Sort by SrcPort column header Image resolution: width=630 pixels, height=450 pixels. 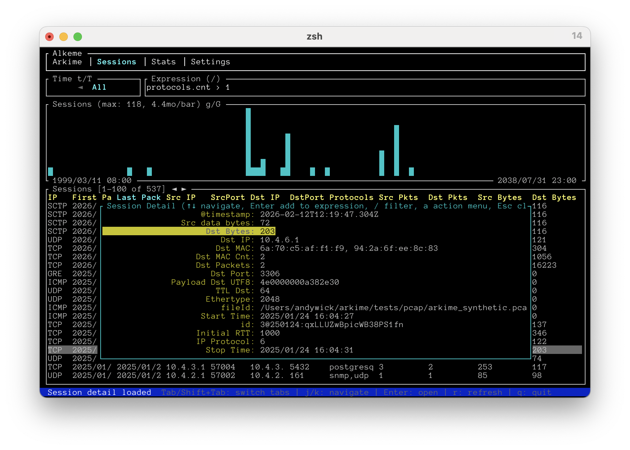228,197
